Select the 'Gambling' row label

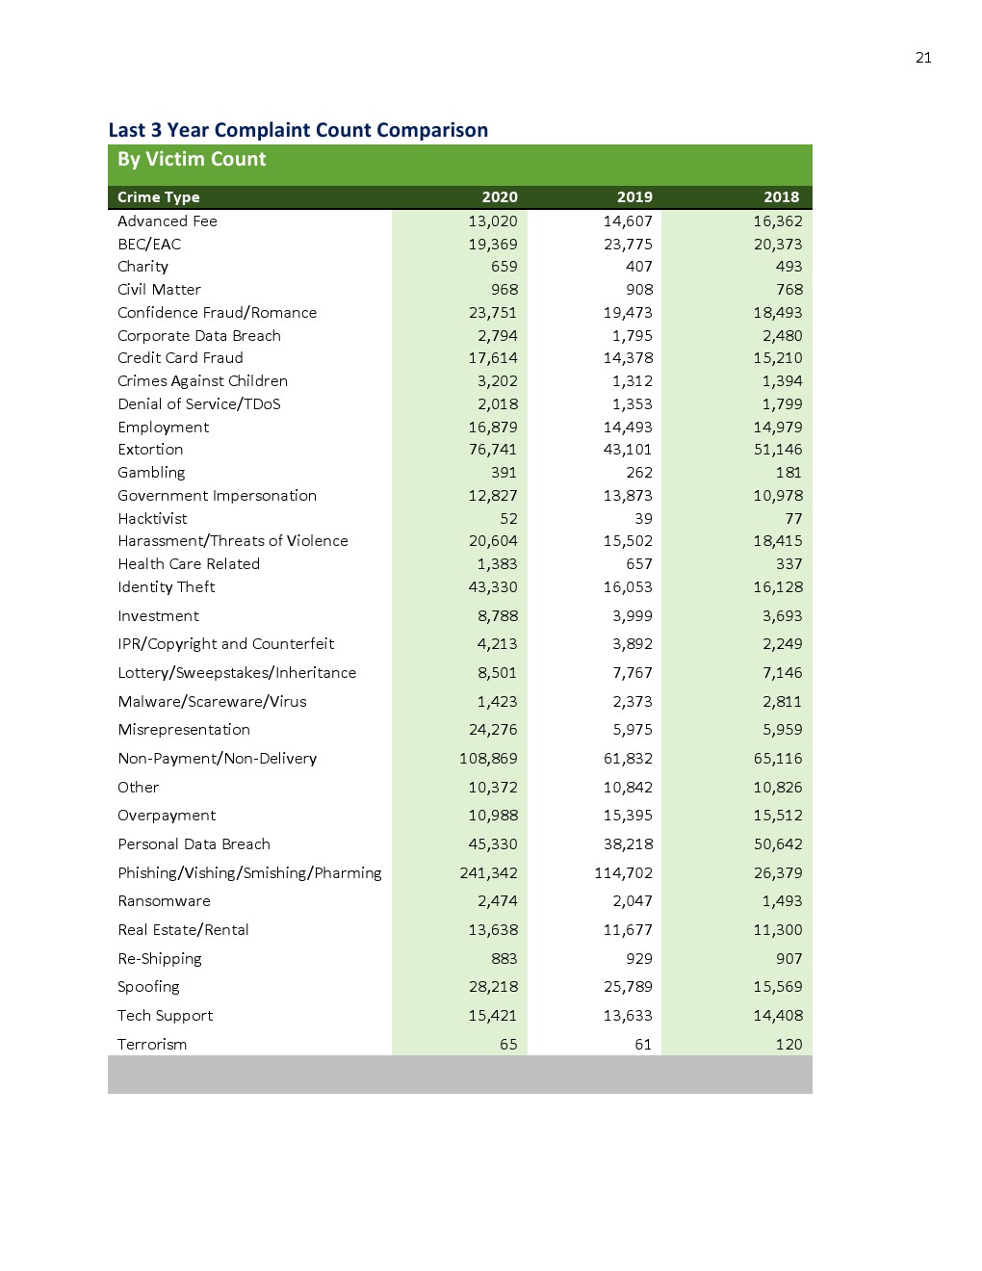151,473
